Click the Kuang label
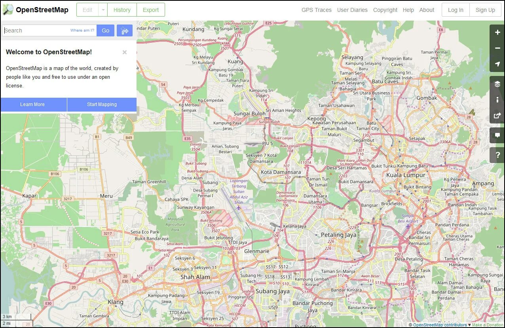Screen dimensions: 505x328 235,61
